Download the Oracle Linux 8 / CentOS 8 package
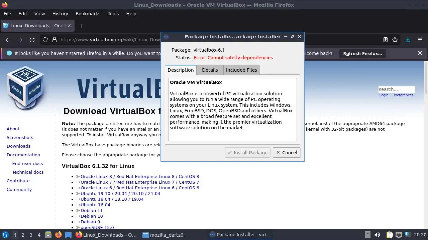Screen dimensions: 428x240 (x=140, y=176)
